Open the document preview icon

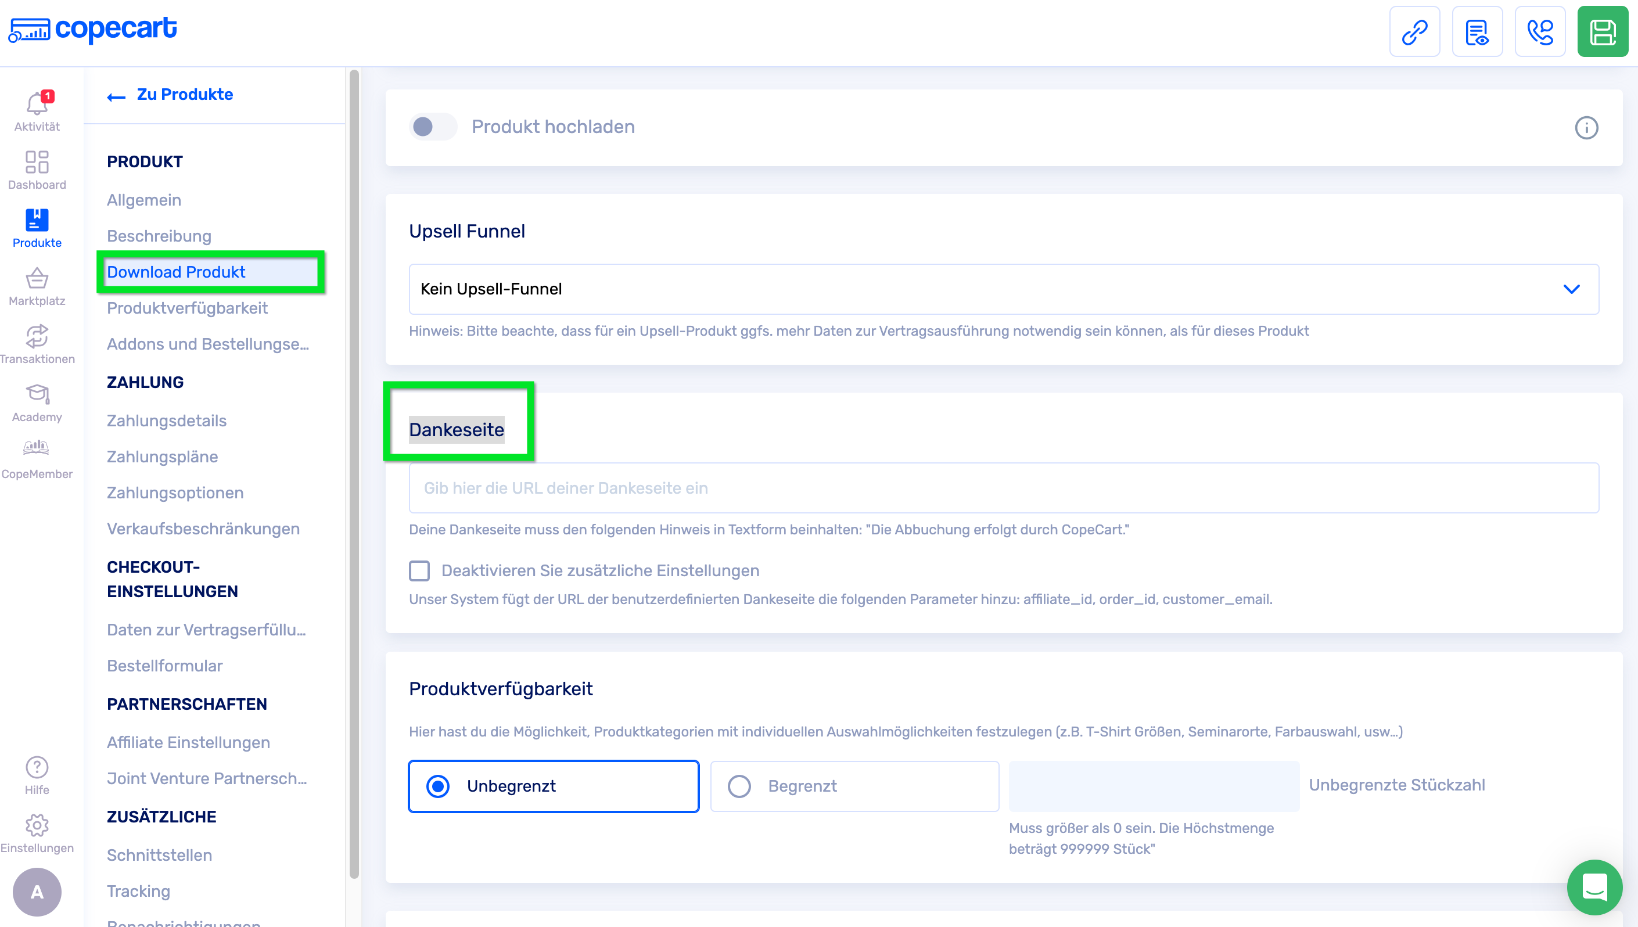(x=1477, y=32)
